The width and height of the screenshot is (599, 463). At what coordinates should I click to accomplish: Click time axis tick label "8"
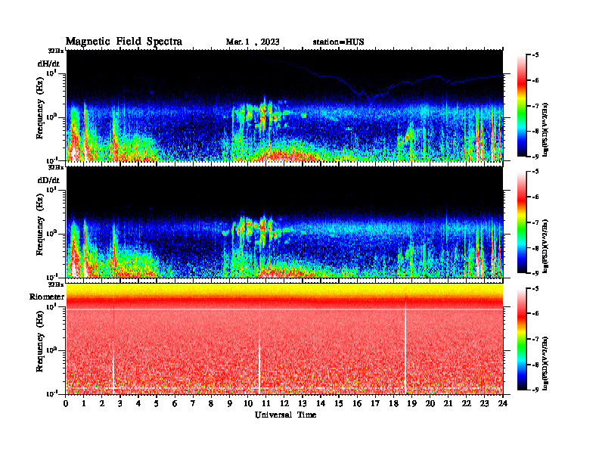(211, 404)
